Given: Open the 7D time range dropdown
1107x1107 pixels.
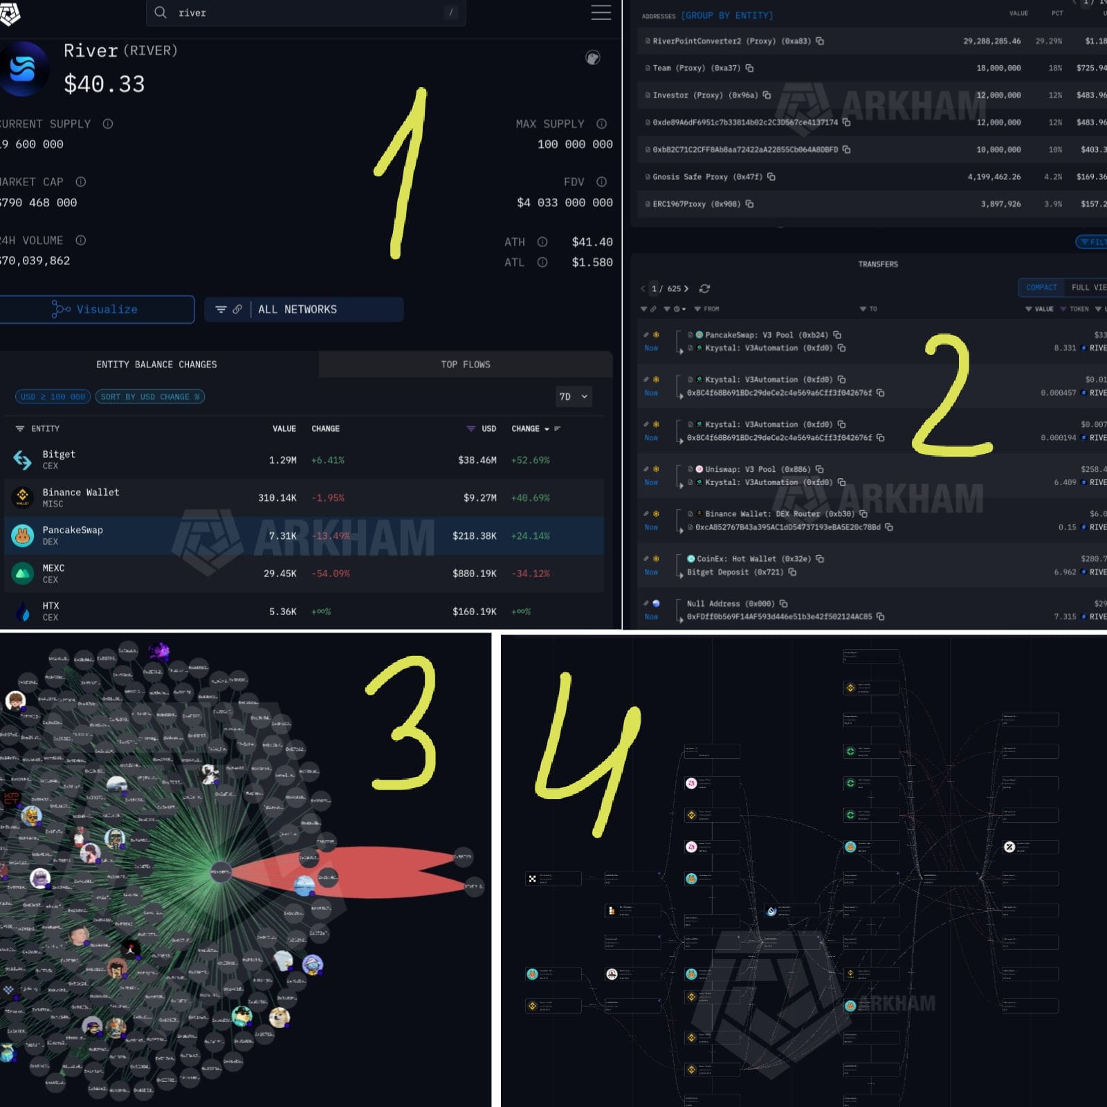Looking at the screenshot, I should tap(574, 396).
